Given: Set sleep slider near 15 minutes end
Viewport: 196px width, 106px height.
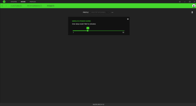Looking at the screenshot, I should (x=124, y=31).
